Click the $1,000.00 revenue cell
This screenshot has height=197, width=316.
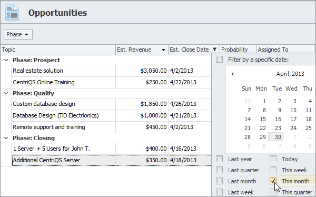pos(142,115)
